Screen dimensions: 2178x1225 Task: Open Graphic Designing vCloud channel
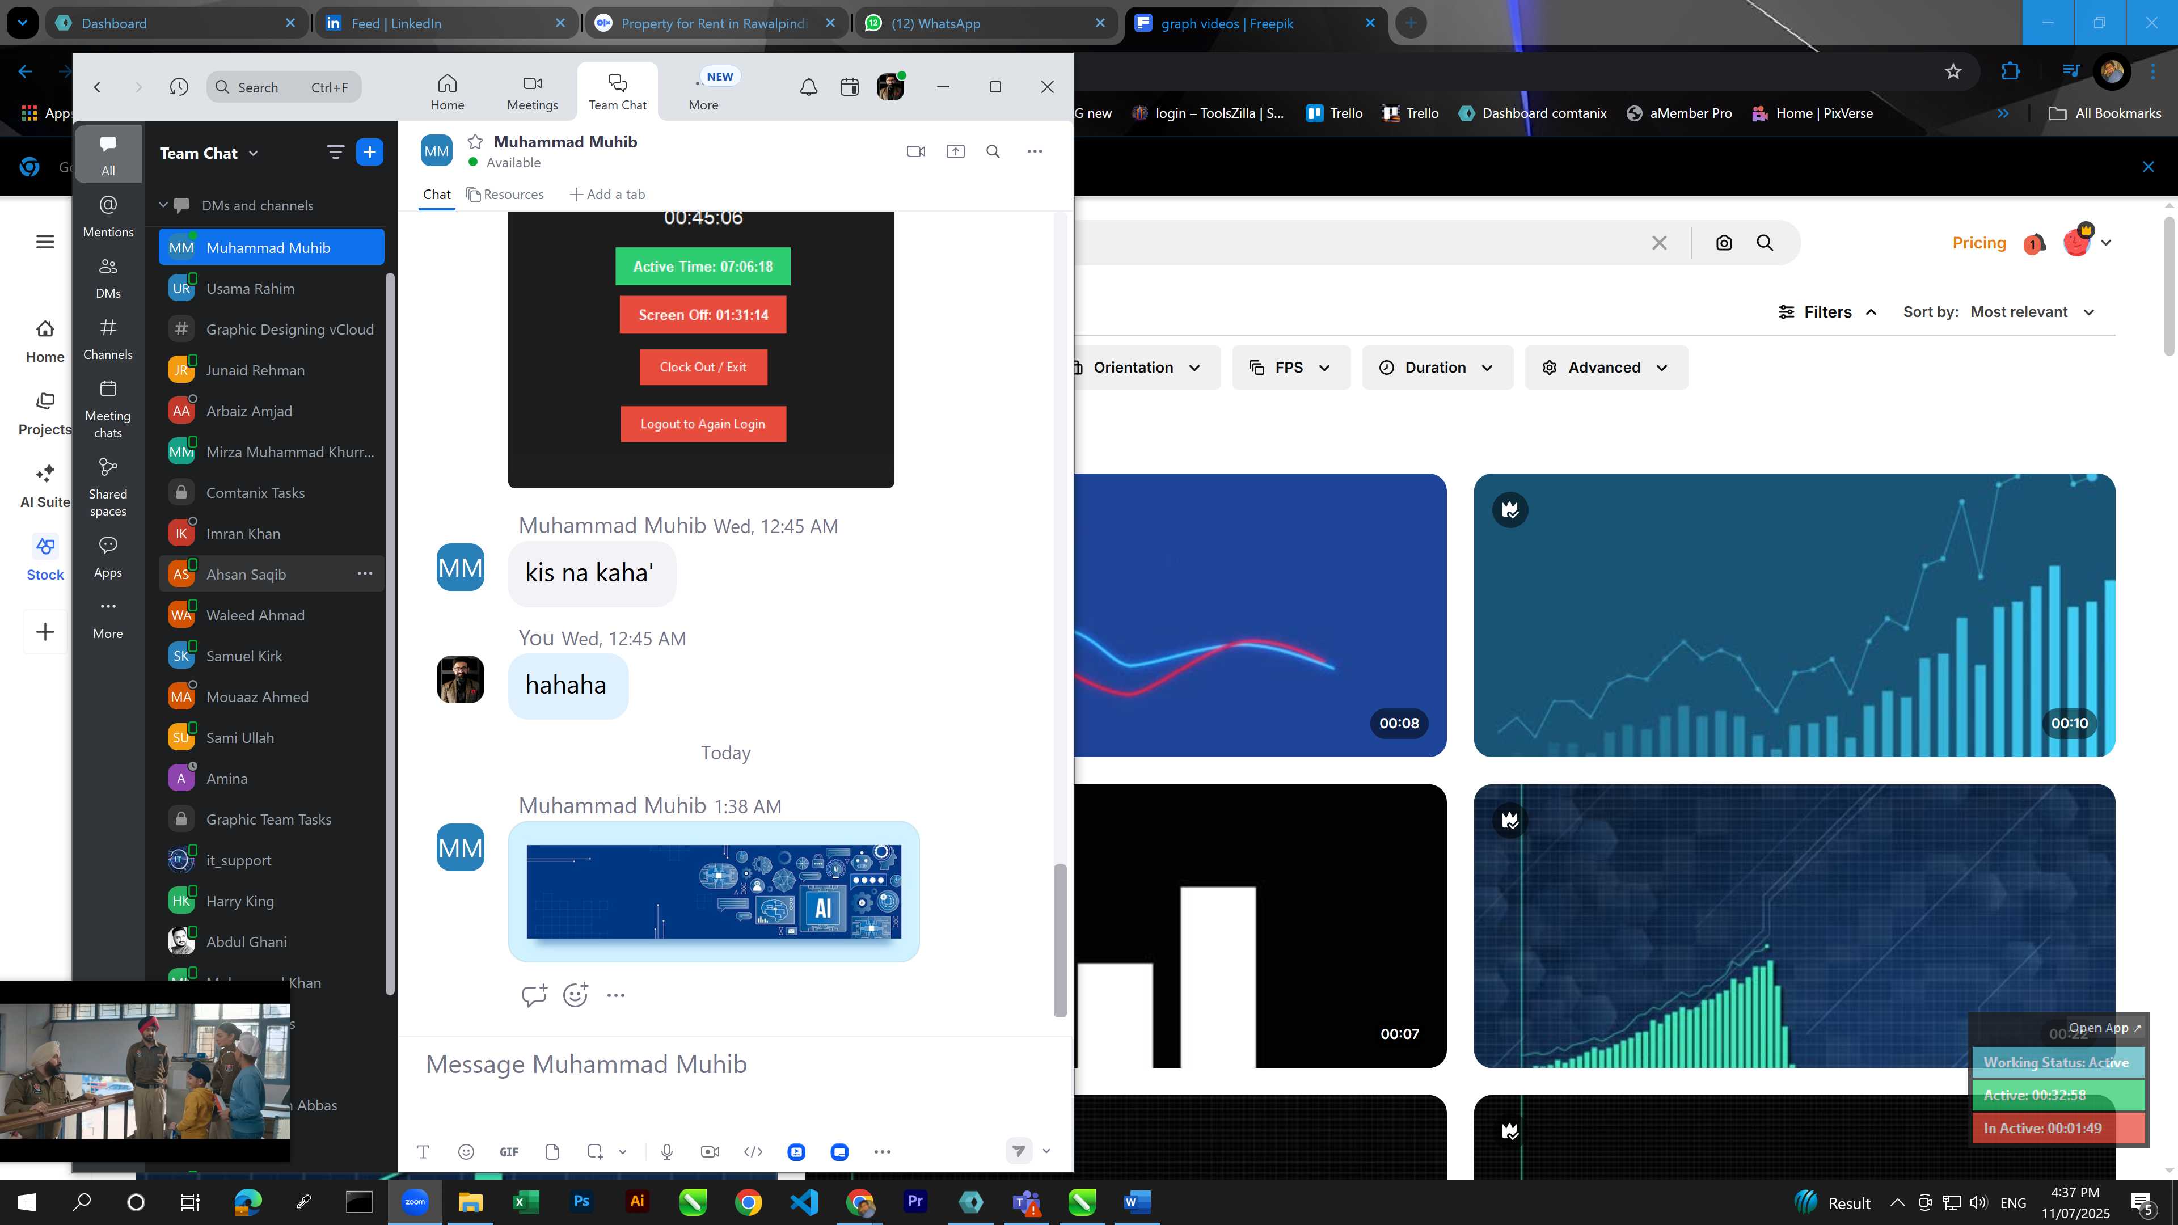272,329
